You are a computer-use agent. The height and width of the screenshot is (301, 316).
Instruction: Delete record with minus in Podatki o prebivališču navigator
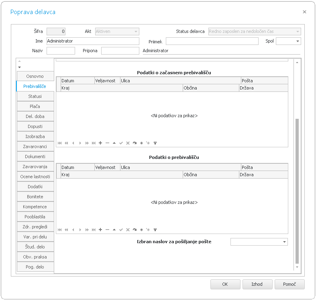pos(107,230)
